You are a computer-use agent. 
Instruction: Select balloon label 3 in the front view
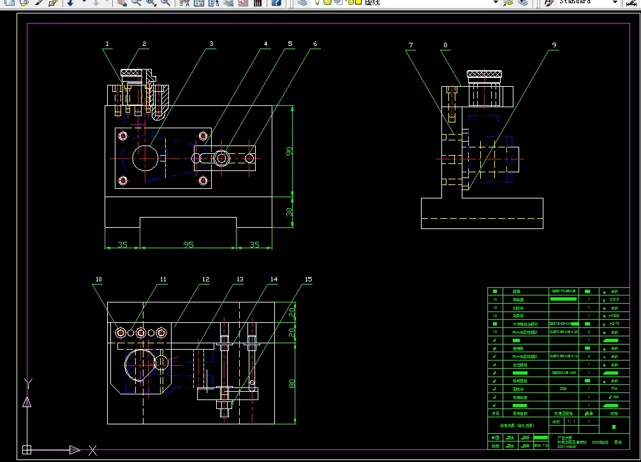tap(211, 44)
